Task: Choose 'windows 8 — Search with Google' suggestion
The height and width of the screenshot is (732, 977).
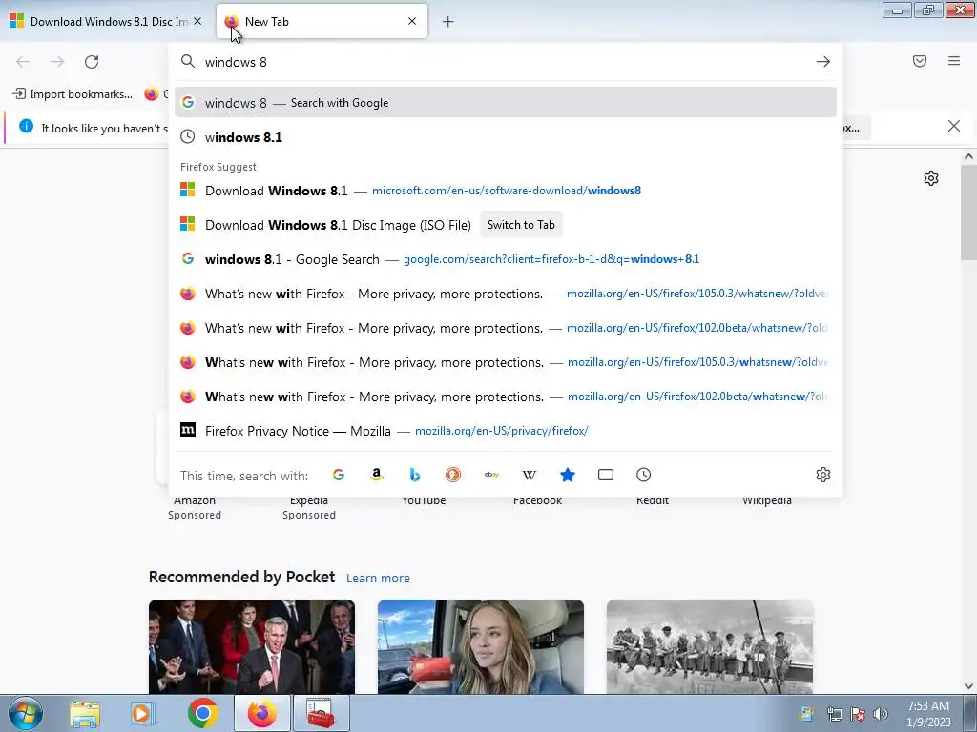Action: 506,103
